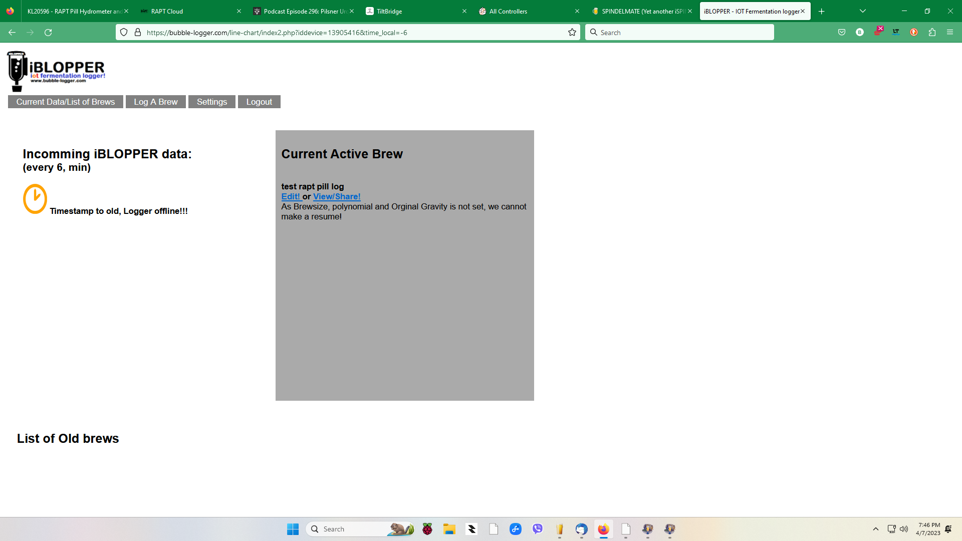Viewport: 962px width, 541px height.
Task: Go forward one page
Action: [x=30, y=33]
